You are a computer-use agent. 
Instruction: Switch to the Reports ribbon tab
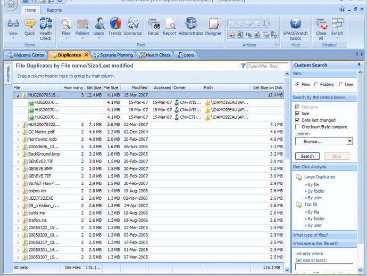pos(54,10)
